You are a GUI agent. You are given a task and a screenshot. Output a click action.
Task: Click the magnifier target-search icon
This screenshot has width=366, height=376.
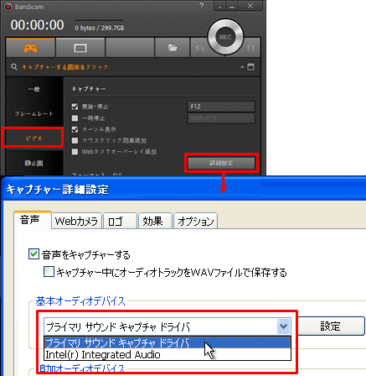click(14, 67)
